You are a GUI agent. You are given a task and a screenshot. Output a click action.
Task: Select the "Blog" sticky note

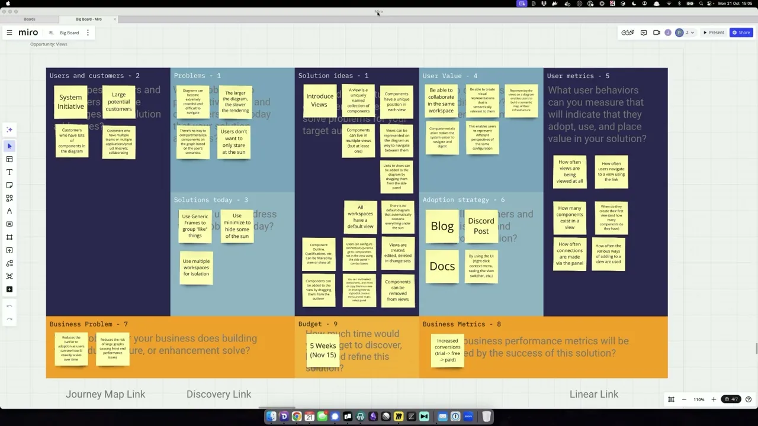(442, 226)
